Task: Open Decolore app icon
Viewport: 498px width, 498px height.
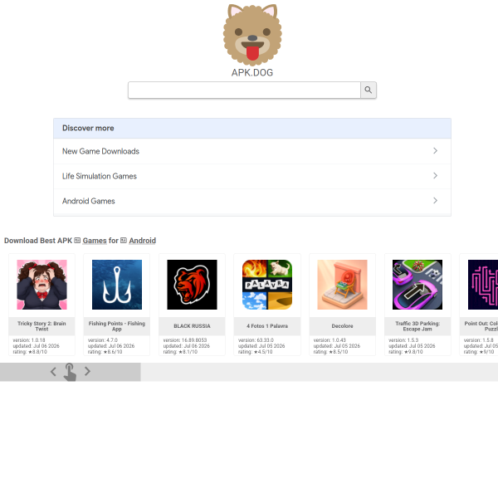Action: tap(342, 285)
